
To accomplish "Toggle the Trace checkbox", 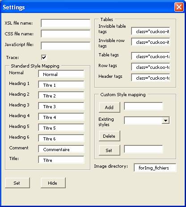I will tap(44, 57).
